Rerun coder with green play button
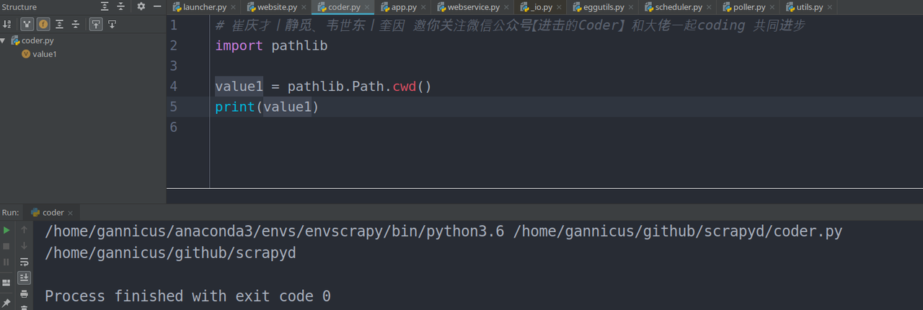Image resolution: width=923 pixels, height=310 pixels. pos(6,230)
